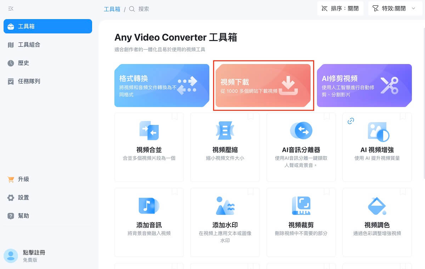Open the 幫助 help entry
The height and width of the screenshot is (269, 425).
coord(48,216)
